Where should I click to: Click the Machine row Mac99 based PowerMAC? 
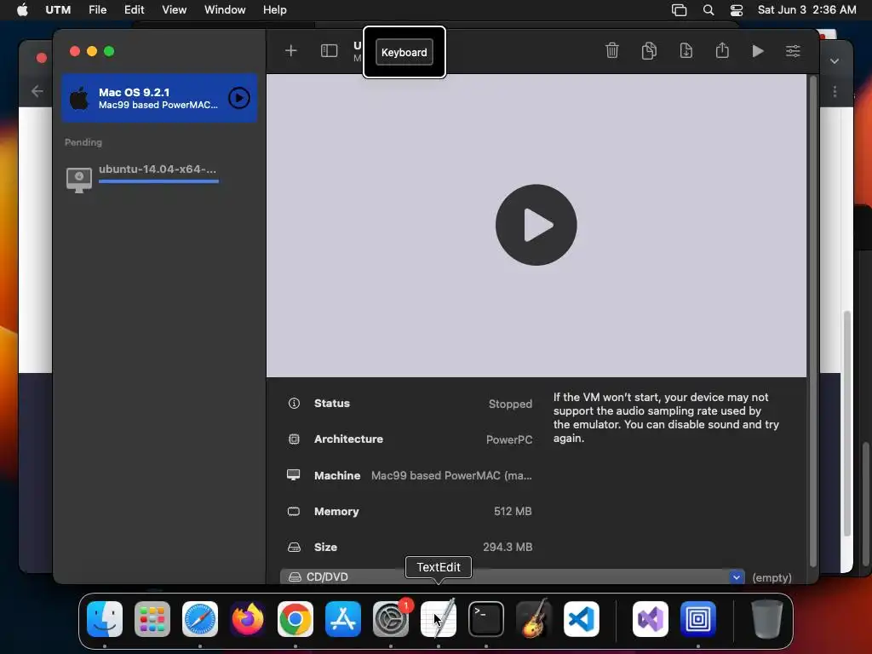click(x=410, y=475)
